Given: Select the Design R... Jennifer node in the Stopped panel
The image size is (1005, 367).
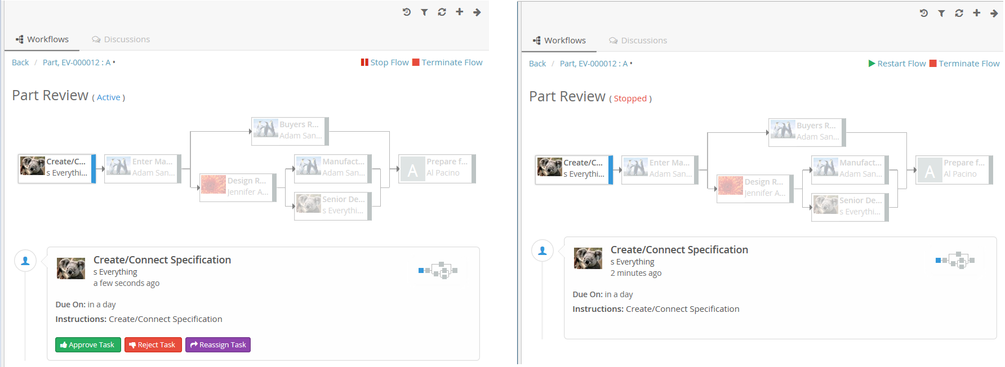Looking at the screenshot, I should 754,188.
